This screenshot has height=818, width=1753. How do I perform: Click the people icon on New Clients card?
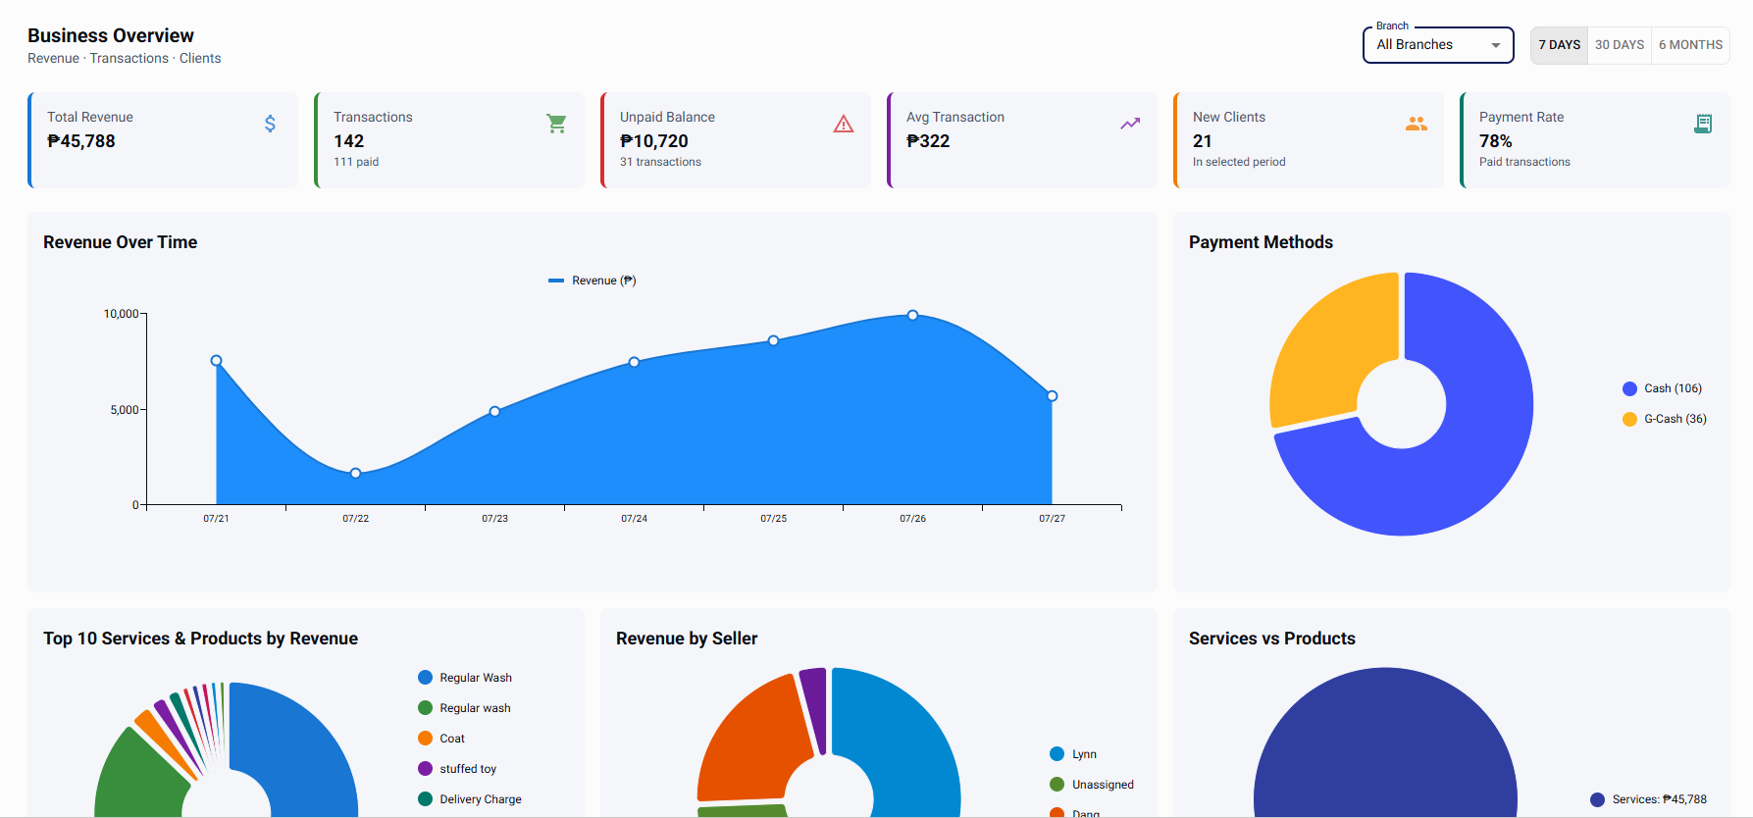(1417, 124)
